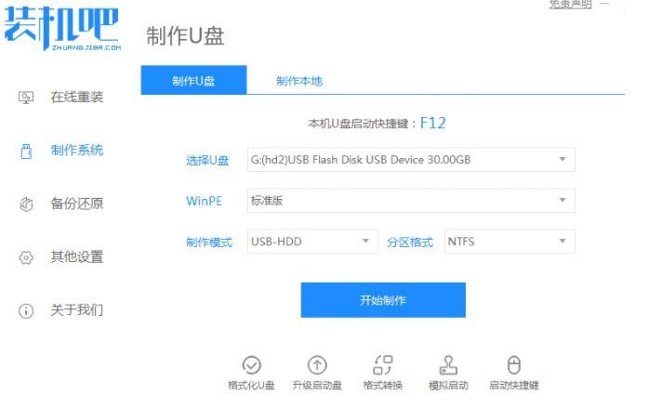Click the 在线重装 monitor icon in sidebar
Viewport: 662px width, 407px height.
pos(26,98)
